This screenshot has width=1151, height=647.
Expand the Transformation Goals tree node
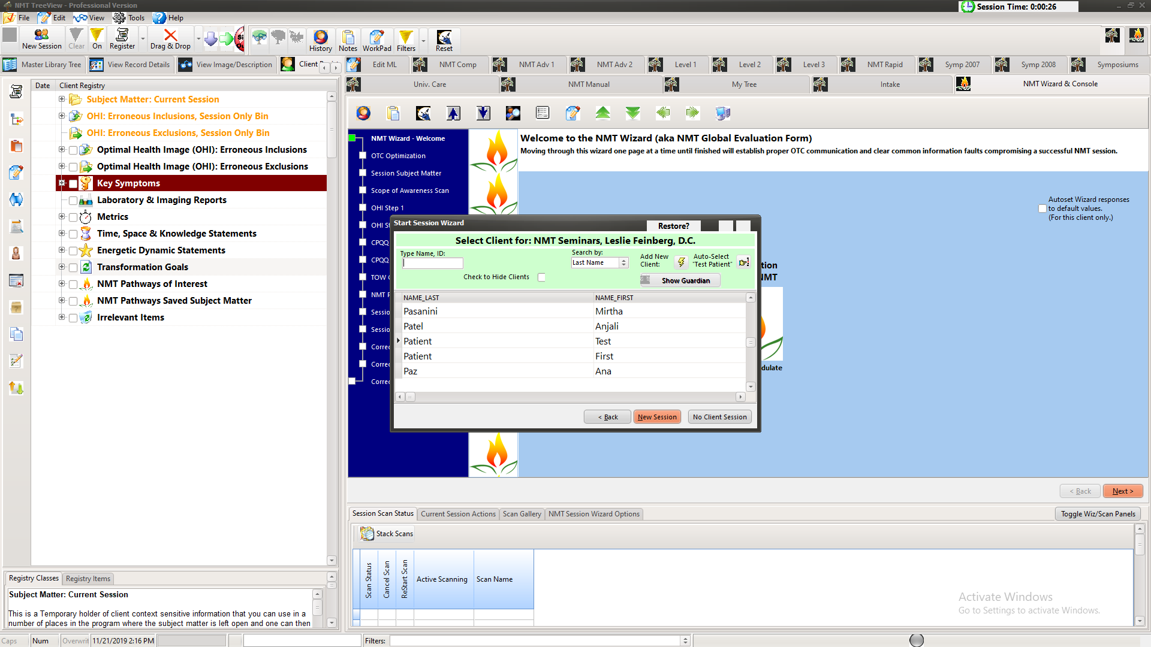pos(62,267)
